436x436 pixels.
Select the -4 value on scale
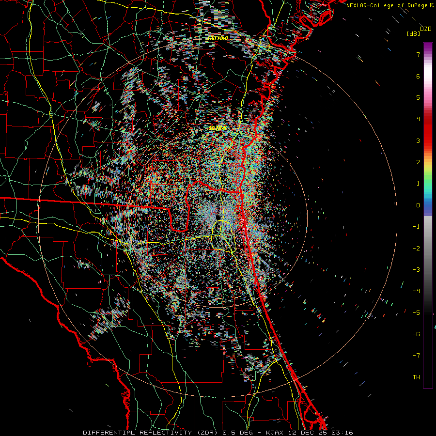click(x=416, y=291)
